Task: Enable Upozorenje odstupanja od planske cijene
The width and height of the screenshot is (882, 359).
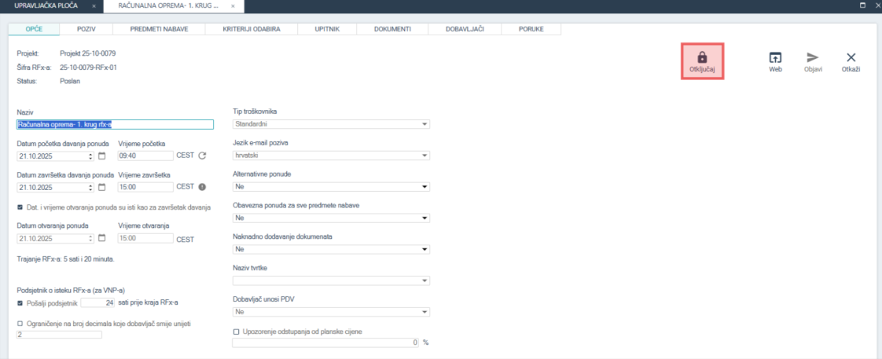Action: [x=237, y=332]
